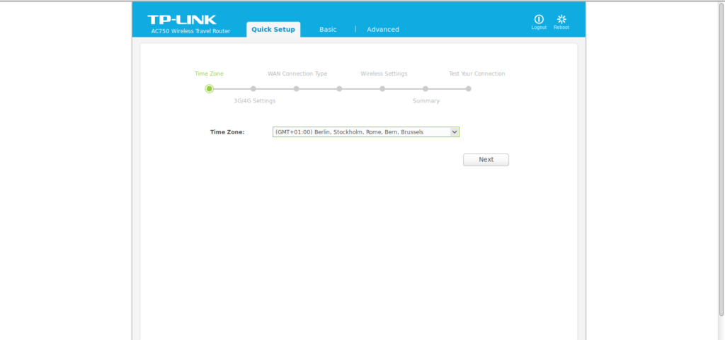Viewport: 725px width, 340px height.
Task: Click the green Time Zone step dot
Action: (209, 89)
